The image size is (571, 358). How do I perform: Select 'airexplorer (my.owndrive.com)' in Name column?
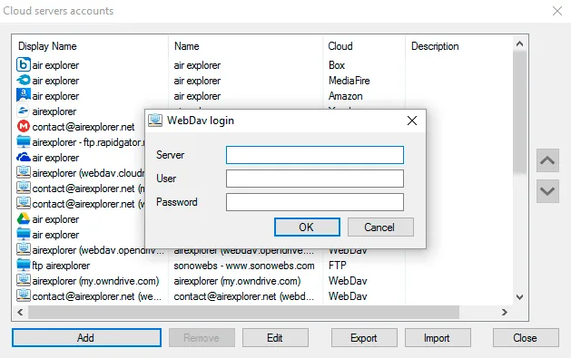tap(237, 281)
